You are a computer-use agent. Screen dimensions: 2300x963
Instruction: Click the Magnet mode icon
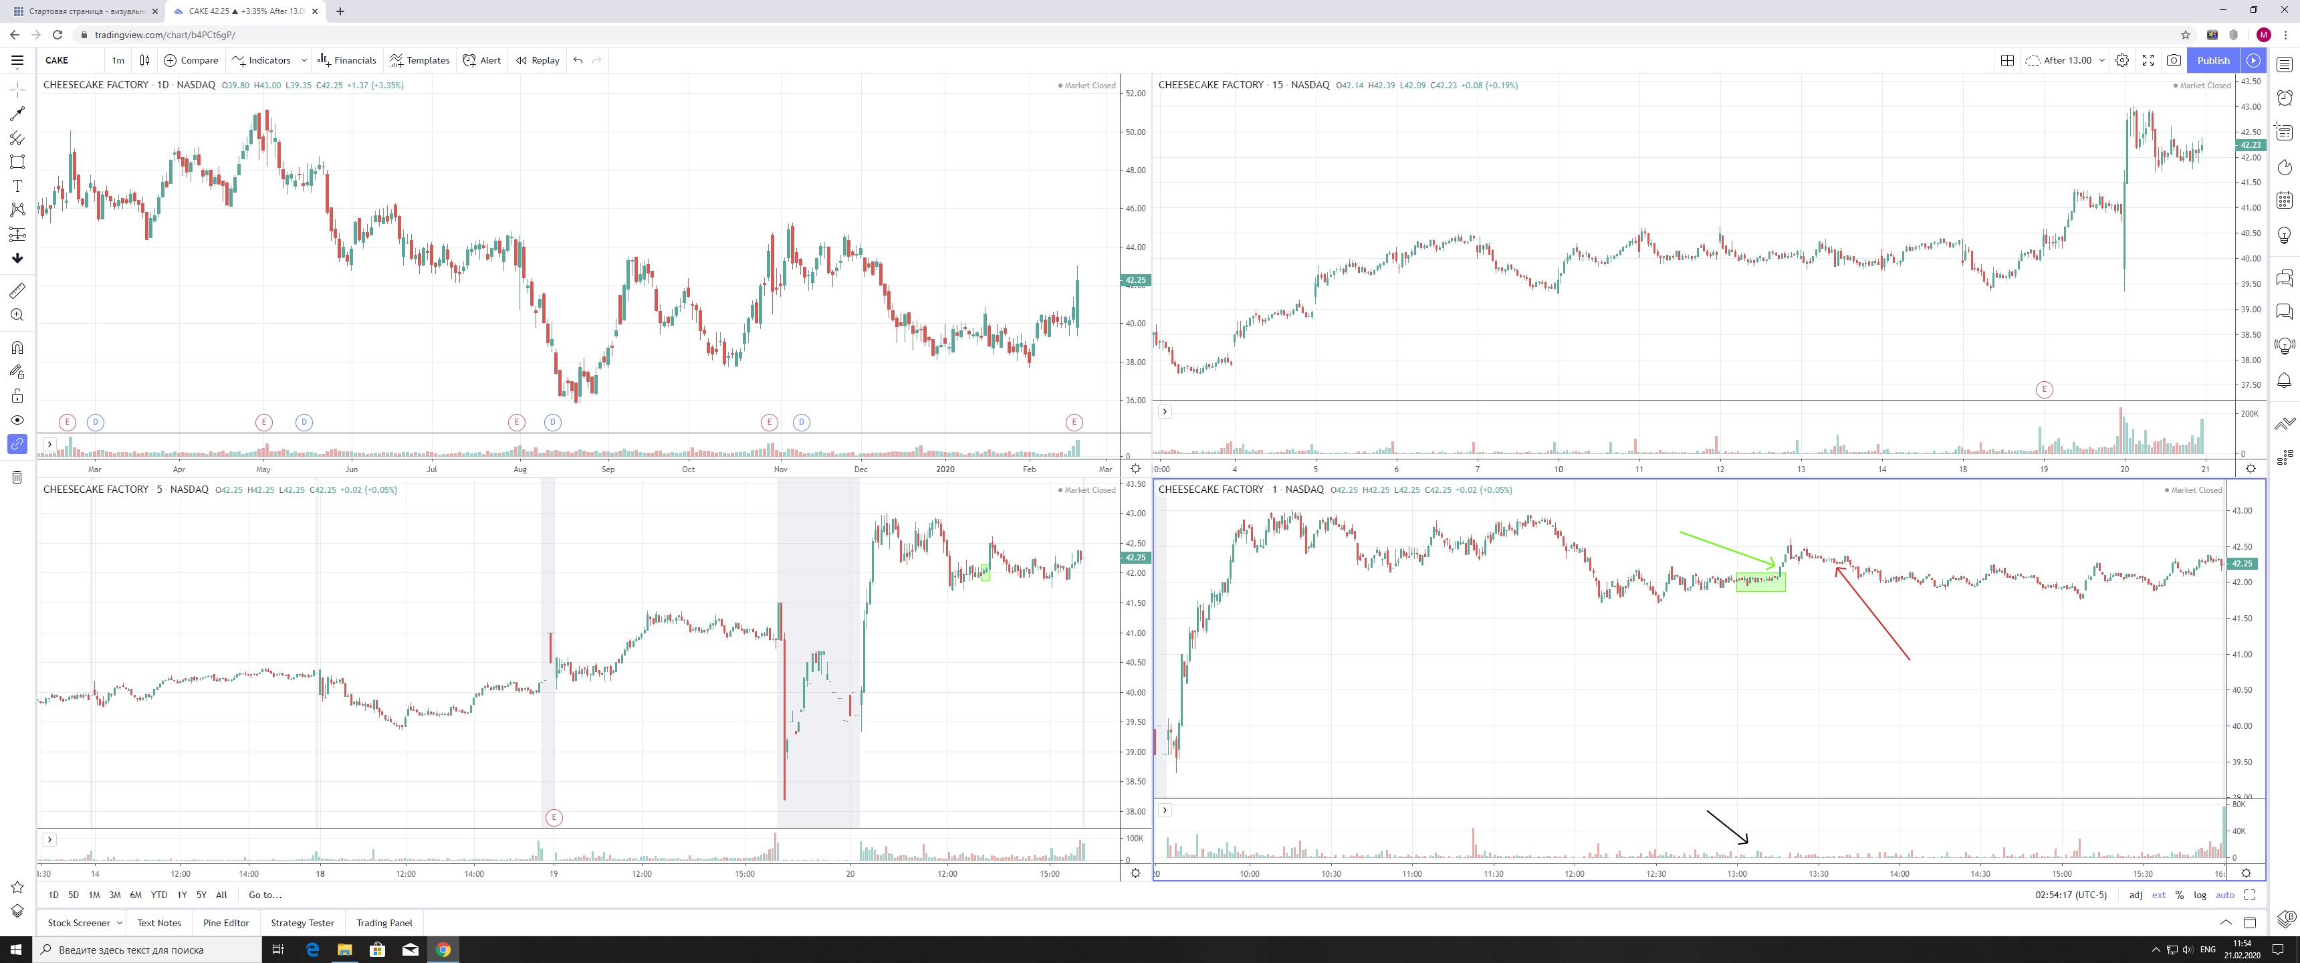[x=17, y=348]
